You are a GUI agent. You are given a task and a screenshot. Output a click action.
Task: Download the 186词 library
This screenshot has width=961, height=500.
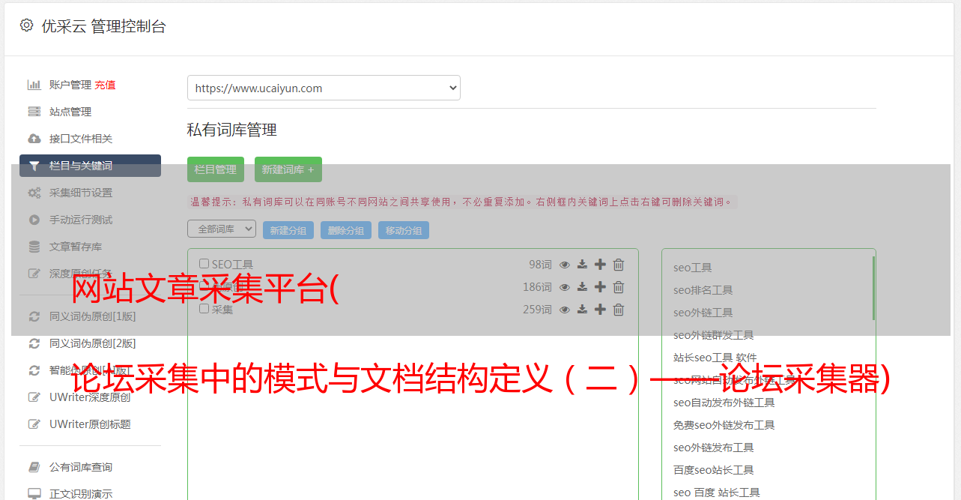pyautogui.click(x=582, y=287)
